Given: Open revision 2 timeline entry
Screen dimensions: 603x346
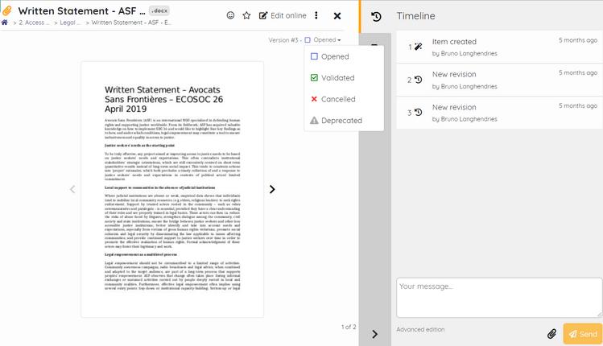Looking at the screenshot, I should tap(499, 80).
